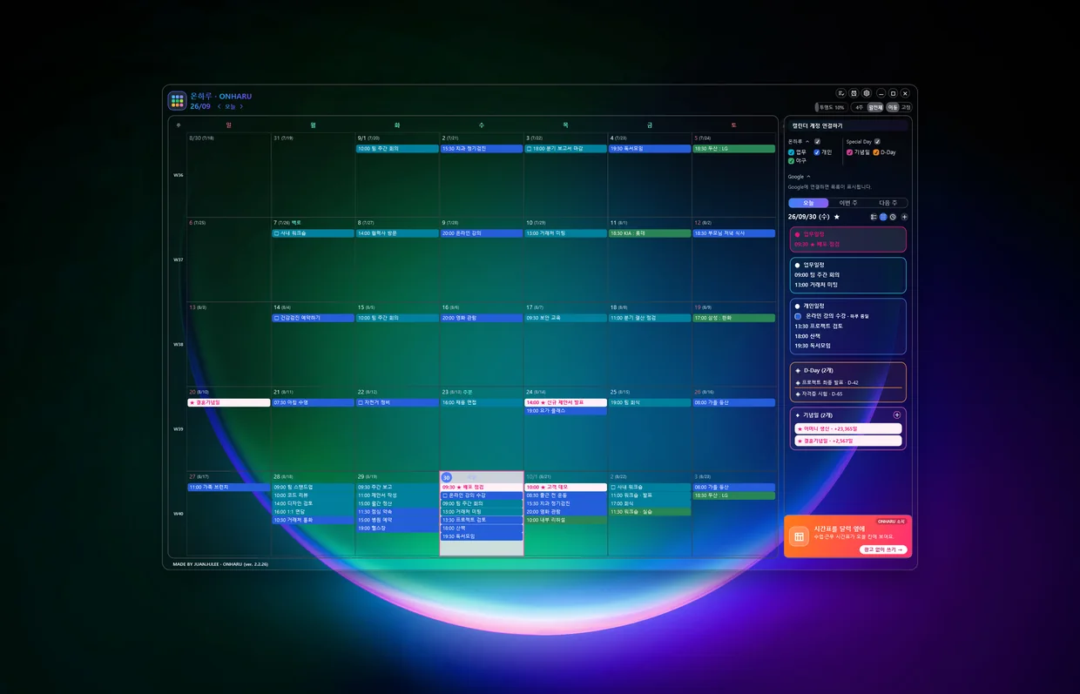Go to the previous month arrow
Image resolution: width=1080 pixels, height=694 pixels.
219,107
